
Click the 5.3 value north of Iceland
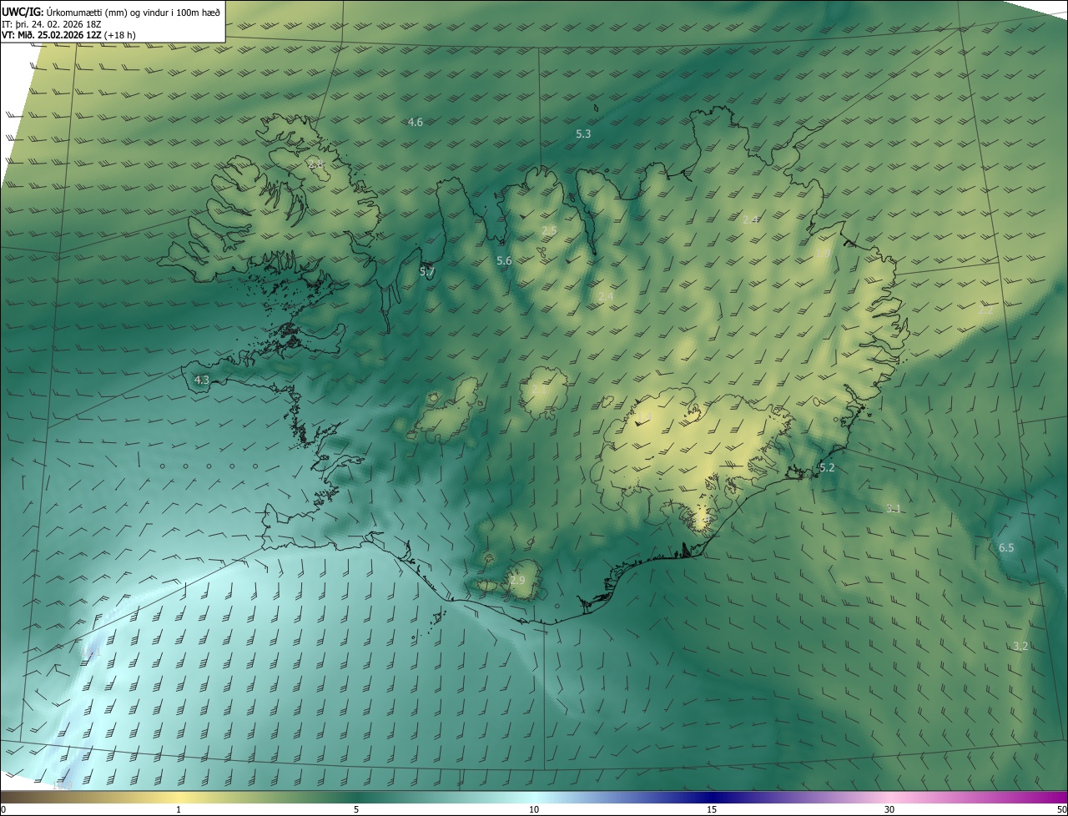click(x=583, y=133)
